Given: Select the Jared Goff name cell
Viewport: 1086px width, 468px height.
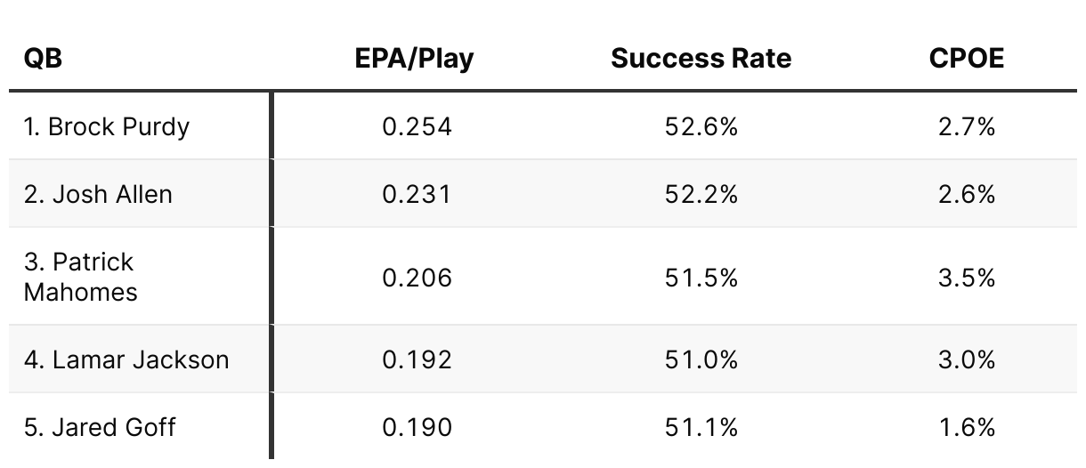Looking at the screenshot, I should pyautogui.click(x=100, y=427).
